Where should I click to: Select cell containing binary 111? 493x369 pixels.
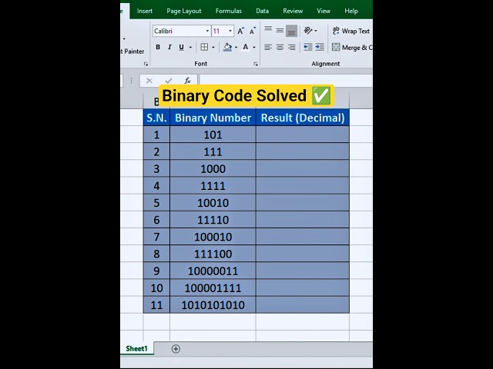tap(213, 151)
